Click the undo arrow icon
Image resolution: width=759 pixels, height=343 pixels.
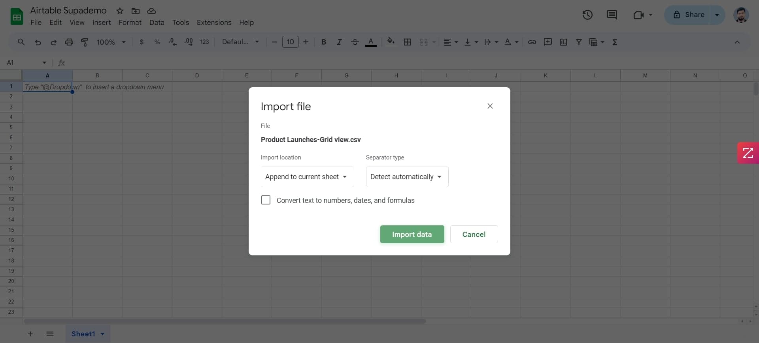click(38, 42)
